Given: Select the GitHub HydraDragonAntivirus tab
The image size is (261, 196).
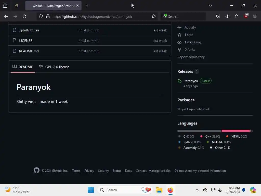Looking at the screenshot, I should (53, 6).
